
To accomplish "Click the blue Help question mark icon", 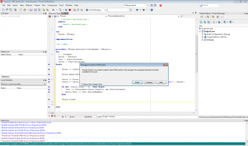I will [152, 10].
